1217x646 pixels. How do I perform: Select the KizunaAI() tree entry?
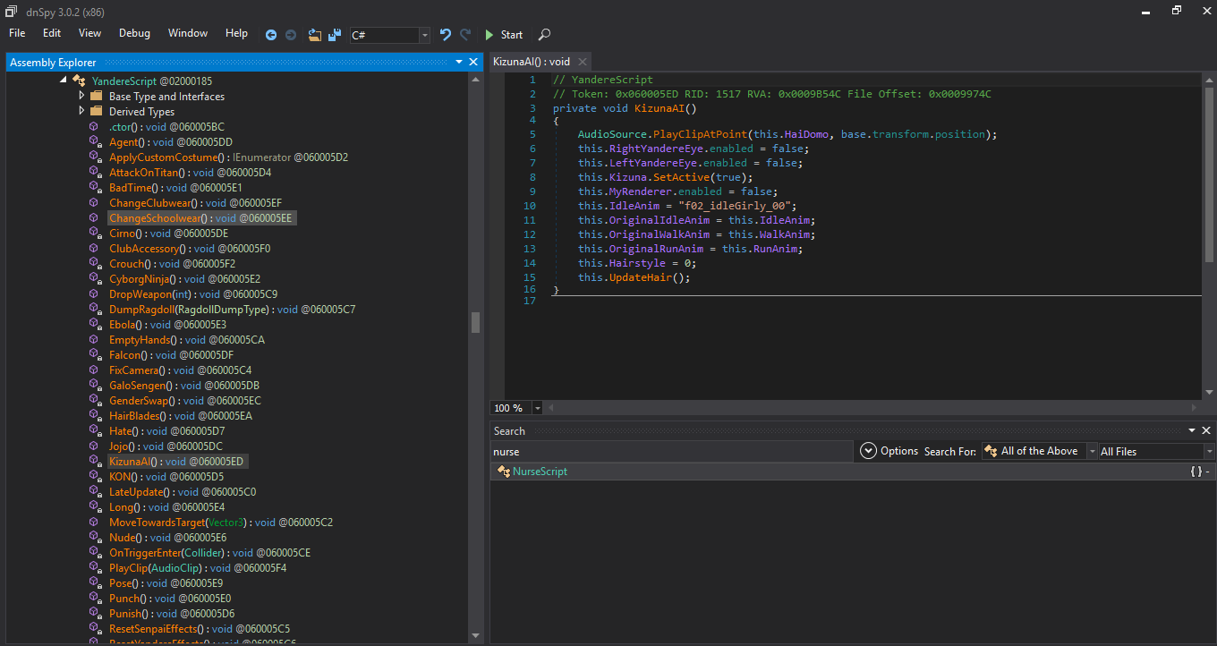[x=176, y=462]
